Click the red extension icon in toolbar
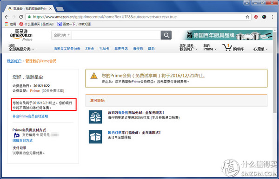The width and height of the screenshot is (279, 179). tap(256, 17)
